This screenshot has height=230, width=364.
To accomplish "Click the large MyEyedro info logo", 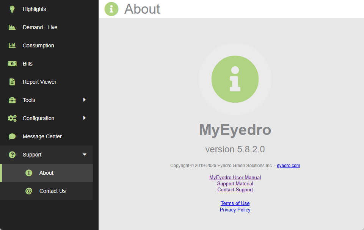I will coord(235,79).
